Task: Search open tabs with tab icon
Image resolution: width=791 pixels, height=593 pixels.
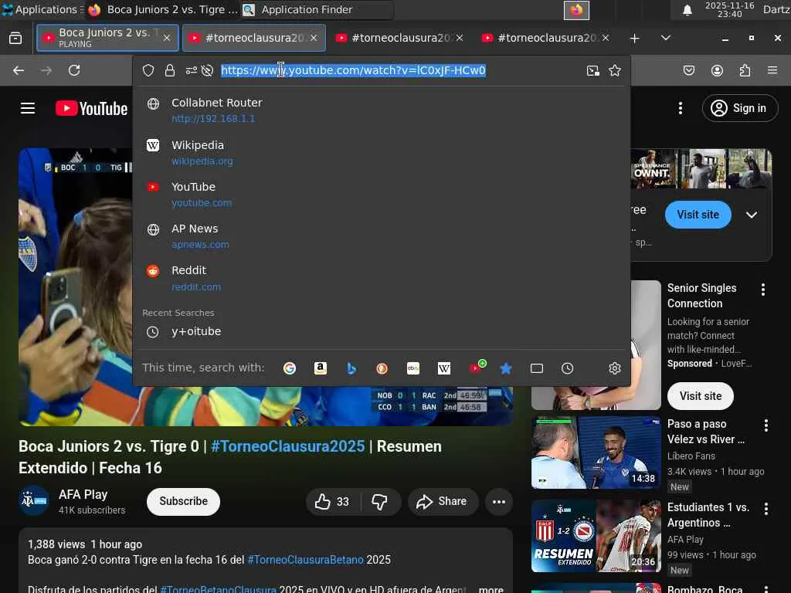Action: pos(537,368)
